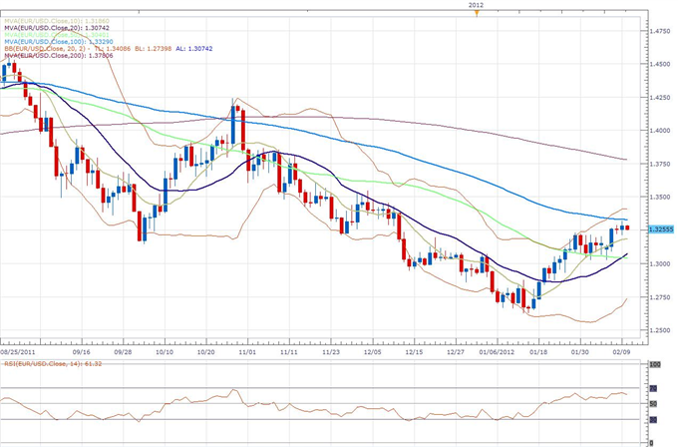This screenshot has width=678, height=447.
Task: Click the RSI scale value 30
Action: [x=653, y=420]
